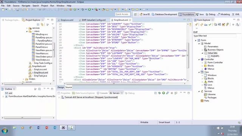Open the dropdown arrow next to Run button
Viewport: 242px width, 136px height.
[x=93, y=9]
